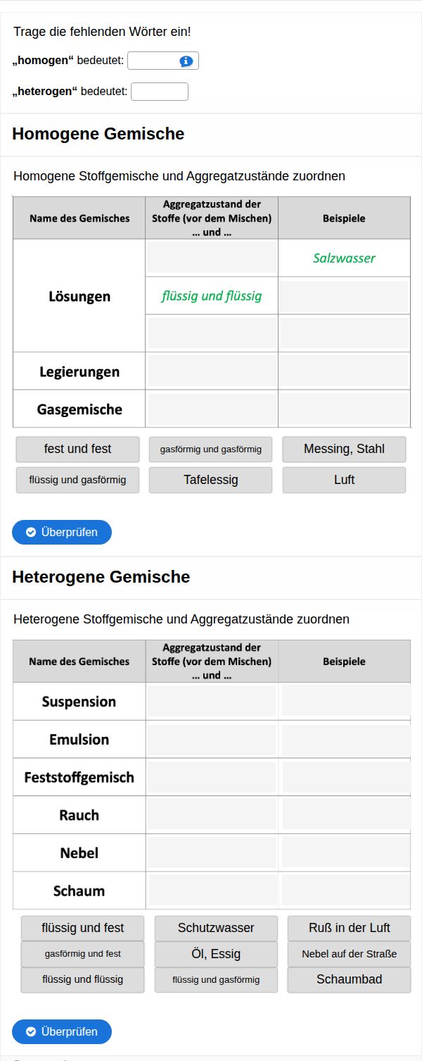422x1061 pixels.
Task: Click the empty Beispiele cell in Schaum row
Action: pyautogui.click(x=346, y=891)
